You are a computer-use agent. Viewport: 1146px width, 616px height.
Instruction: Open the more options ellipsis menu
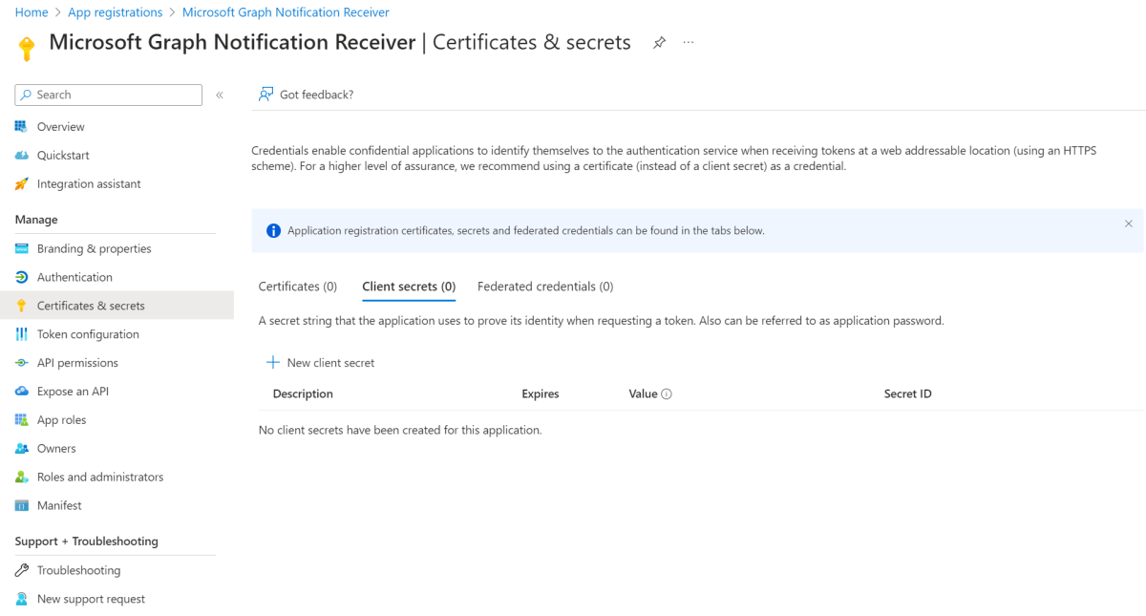pyautogui.click(x=688, y=42)
